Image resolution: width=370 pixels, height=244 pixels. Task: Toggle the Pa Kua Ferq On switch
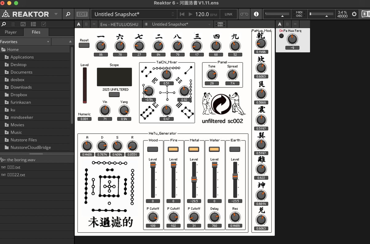[282, 36]
